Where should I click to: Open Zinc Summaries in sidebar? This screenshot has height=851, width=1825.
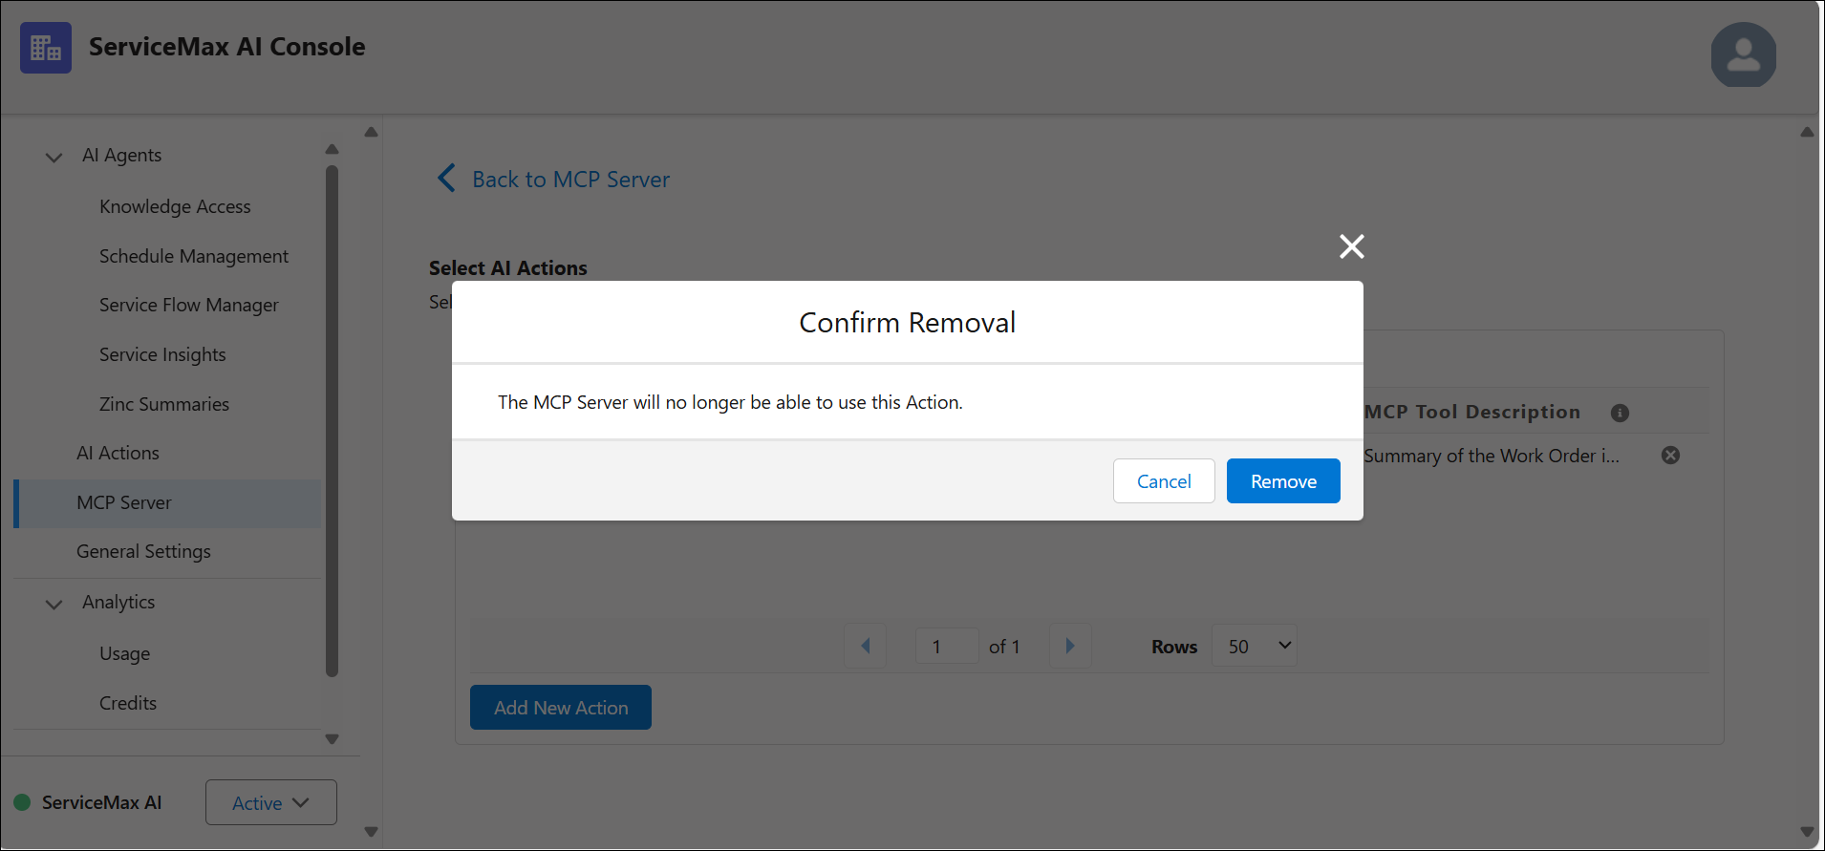point(164,404)
